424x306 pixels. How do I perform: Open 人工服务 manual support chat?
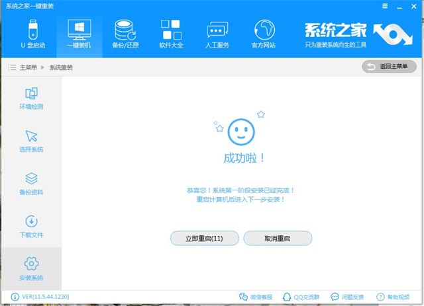(217, 35)
